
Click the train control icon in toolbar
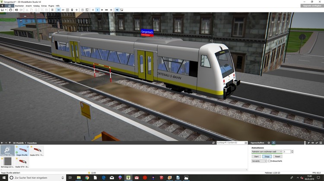[x=72, y=10]
